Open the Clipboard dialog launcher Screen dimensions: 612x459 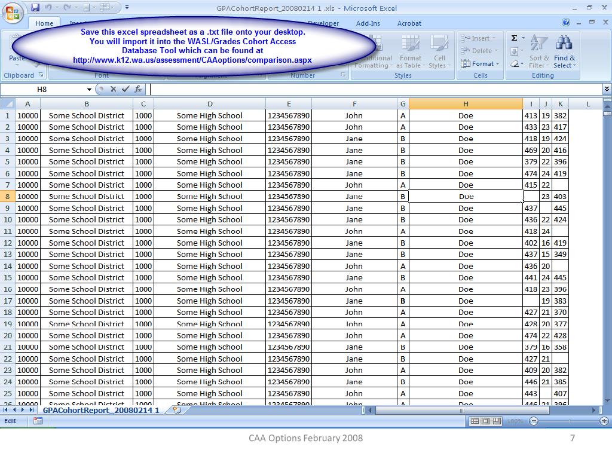(x=41, y=75)
